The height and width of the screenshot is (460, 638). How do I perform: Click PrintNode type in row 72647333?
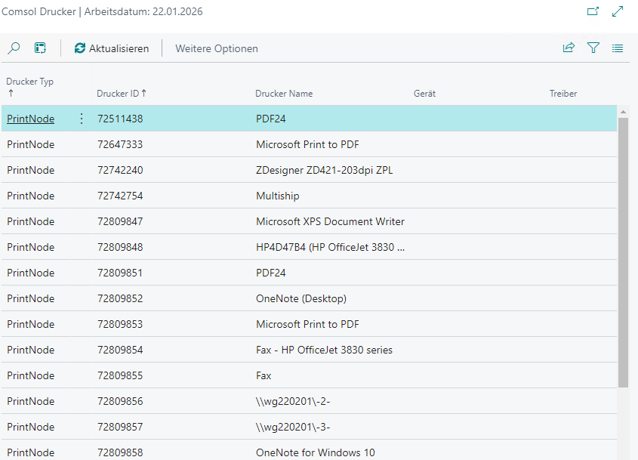click(x=30, y=144)
